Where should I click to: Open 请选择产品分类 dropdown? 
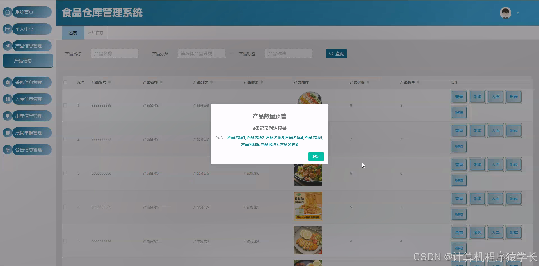(202, 54)
